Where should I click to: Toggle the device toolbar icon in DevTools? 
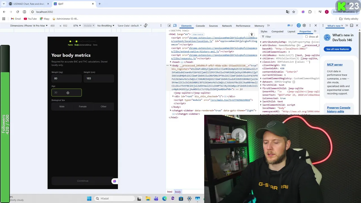175,26
